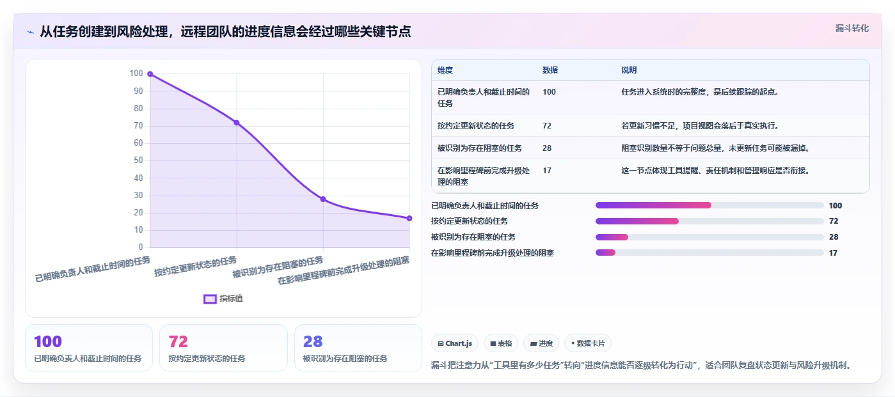Viewport: 895px width, 397px height.
Task: Click the 数据 table column header
Action: tap(550, 70)
